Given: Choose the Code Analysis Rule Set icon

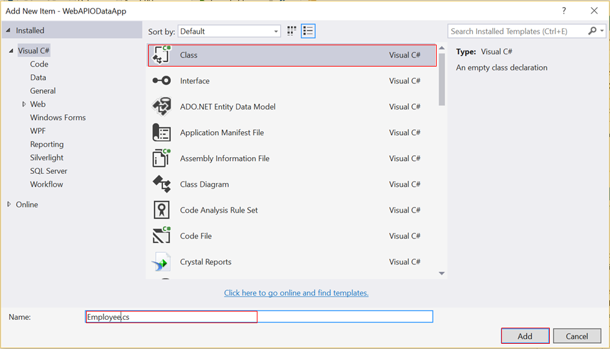Looking at the screenshot, I should click(x=161, y=210).
